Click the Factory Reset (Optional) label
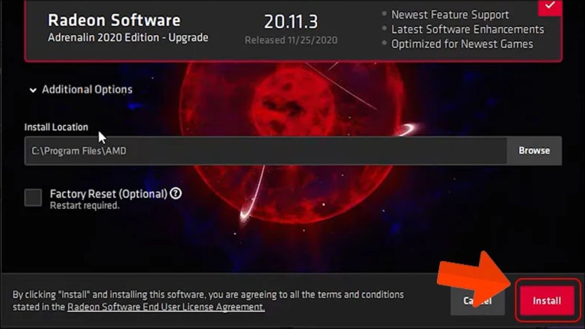This screenshot has width=585, height=329. [109, 194]
